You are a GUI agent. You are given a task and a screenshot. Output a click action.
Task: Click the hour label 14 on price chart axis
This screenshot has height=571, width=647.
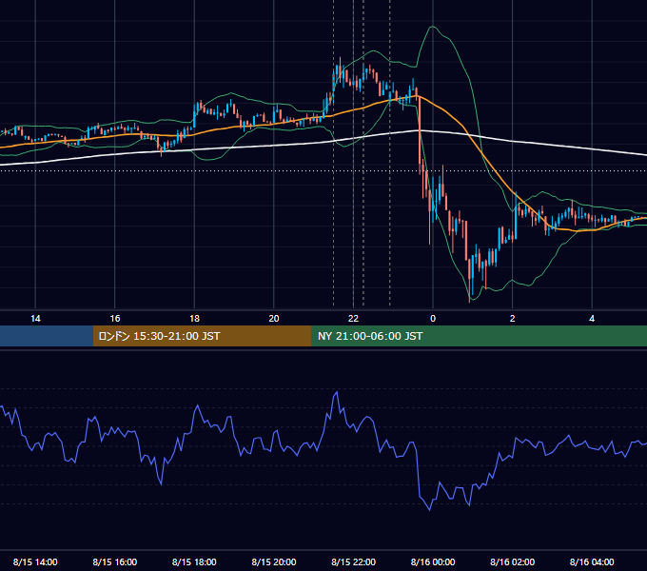point(35,319)
